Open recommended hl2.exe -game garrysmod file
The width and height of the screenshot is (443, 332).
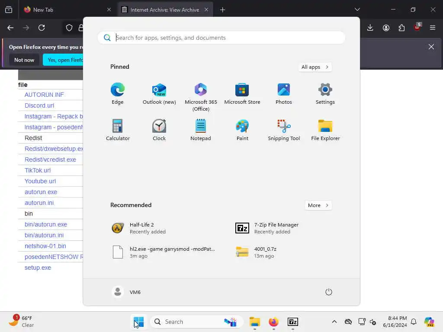164,252
